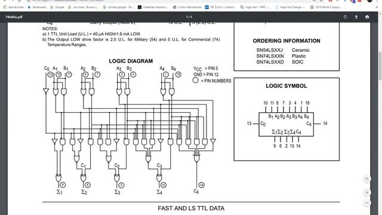Open the you tube - Buscar bookmark
382x215 pixels.
(84, 7)
